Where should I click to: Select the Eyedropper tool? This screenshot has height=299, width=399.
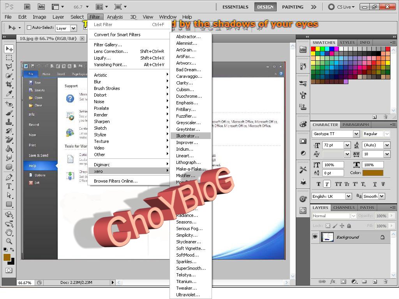click(x=9, y=93)
